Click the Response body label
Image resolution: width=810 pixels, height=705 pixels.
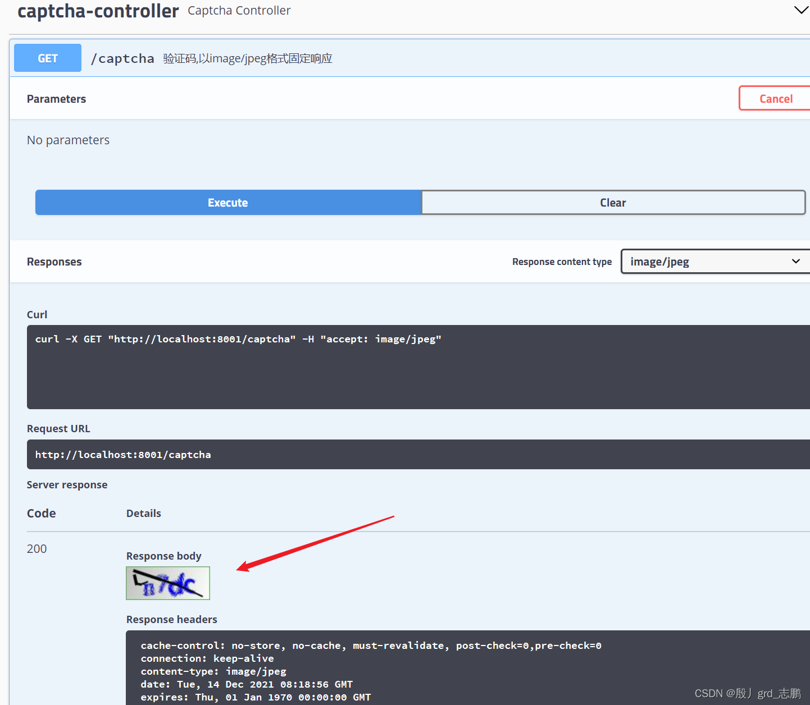pos(164,556)
